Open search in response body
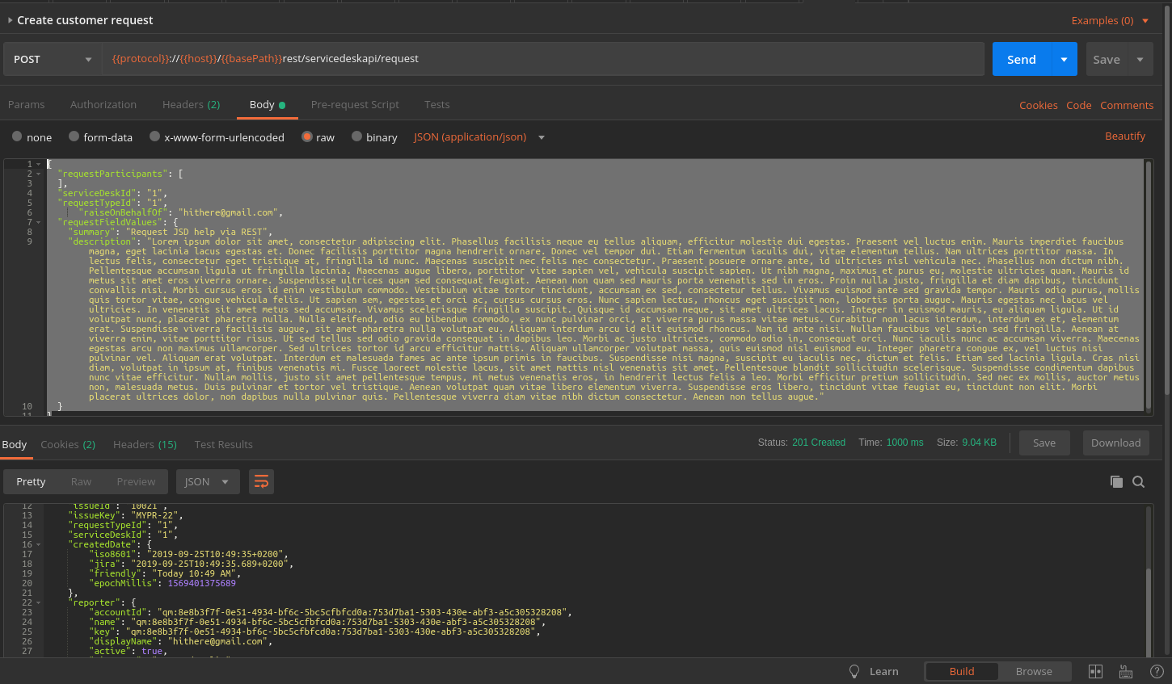This screenshot has width=1172, height=684. (1138, 482)
